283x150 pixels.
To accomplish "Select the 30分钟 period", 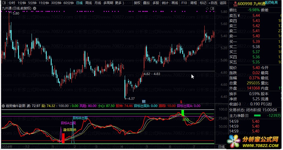I will 56,3.
